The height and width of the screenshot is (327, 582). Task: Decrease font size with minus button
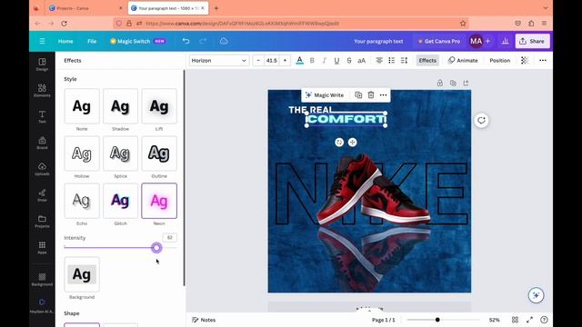point(258,61)
